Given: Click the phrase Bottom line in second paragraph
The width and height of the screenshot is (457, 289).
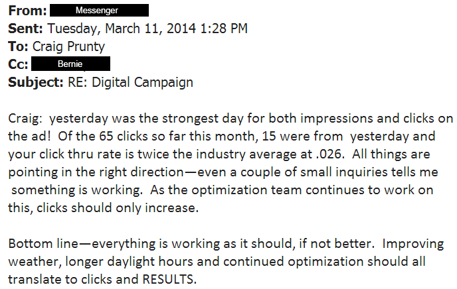Looking at the screenshot, I should point(43,243).
